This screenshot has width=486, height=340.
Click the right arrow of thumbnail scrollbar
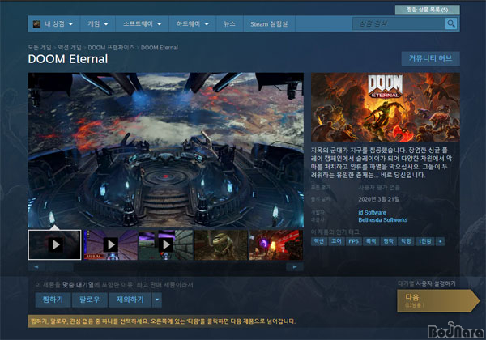coord(295,266)
